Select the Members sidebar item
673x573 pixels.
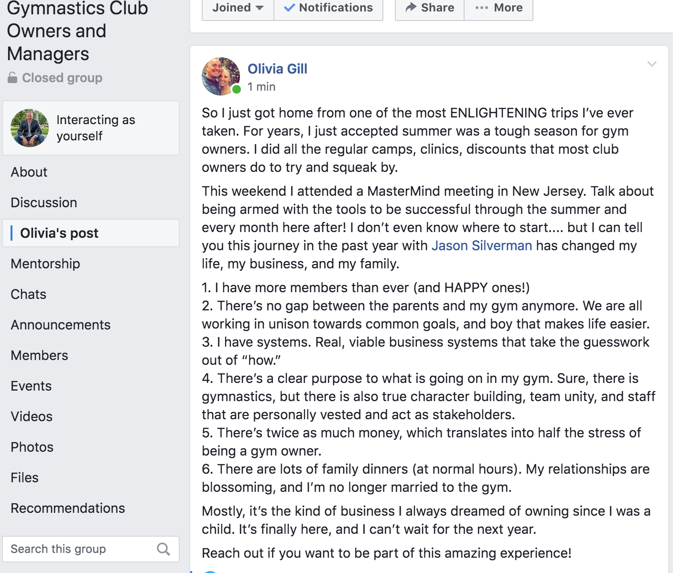click(40, 355)
